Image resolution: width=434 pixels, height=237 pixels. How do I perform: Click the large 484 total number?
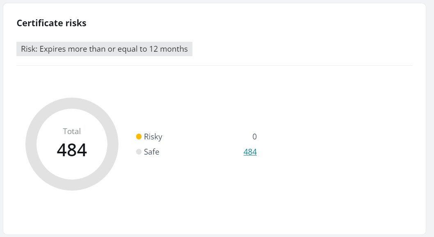pyautogui.click(x=72, y=150)
